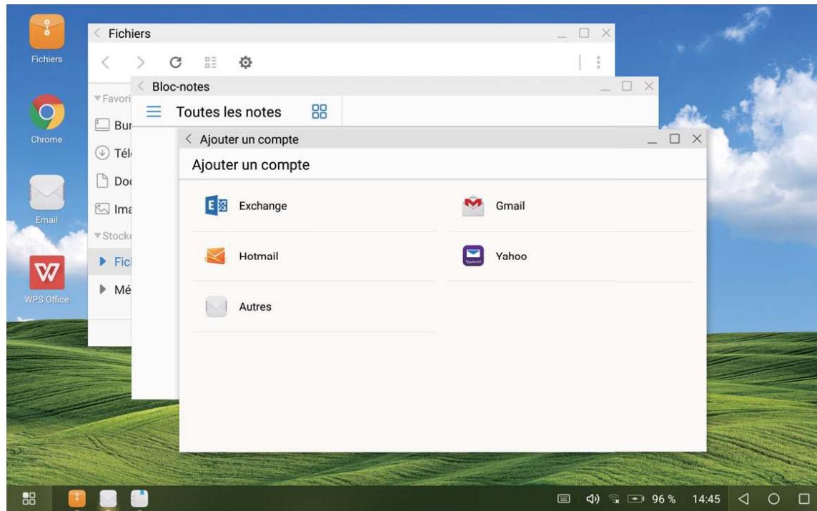
Task: Click the 14:45 clock
Action: click(706, 499)
